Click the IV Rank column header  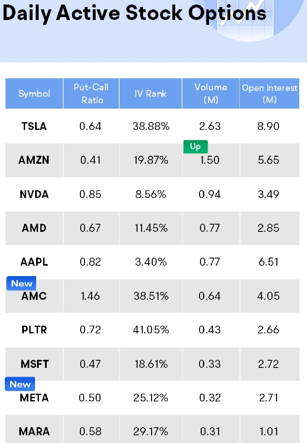pos(150,94)
